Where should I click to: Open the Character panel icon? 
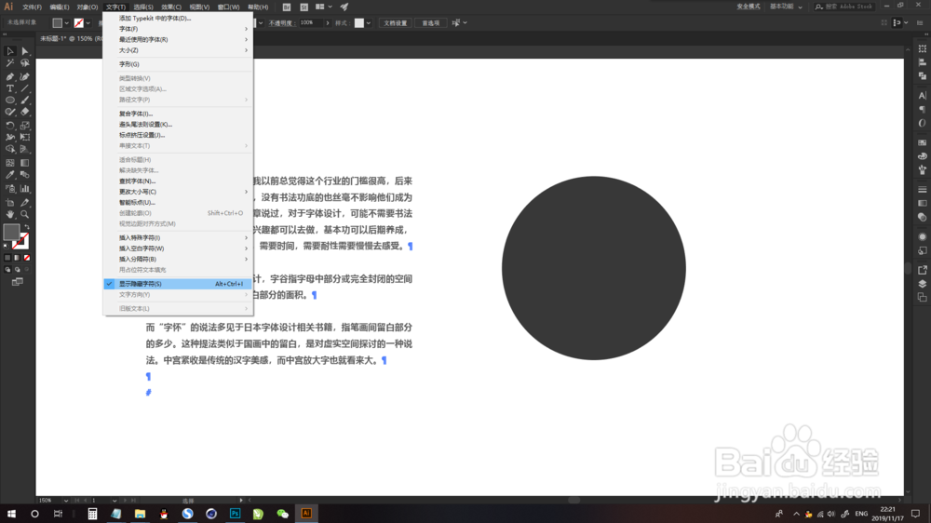pos(922,96)
